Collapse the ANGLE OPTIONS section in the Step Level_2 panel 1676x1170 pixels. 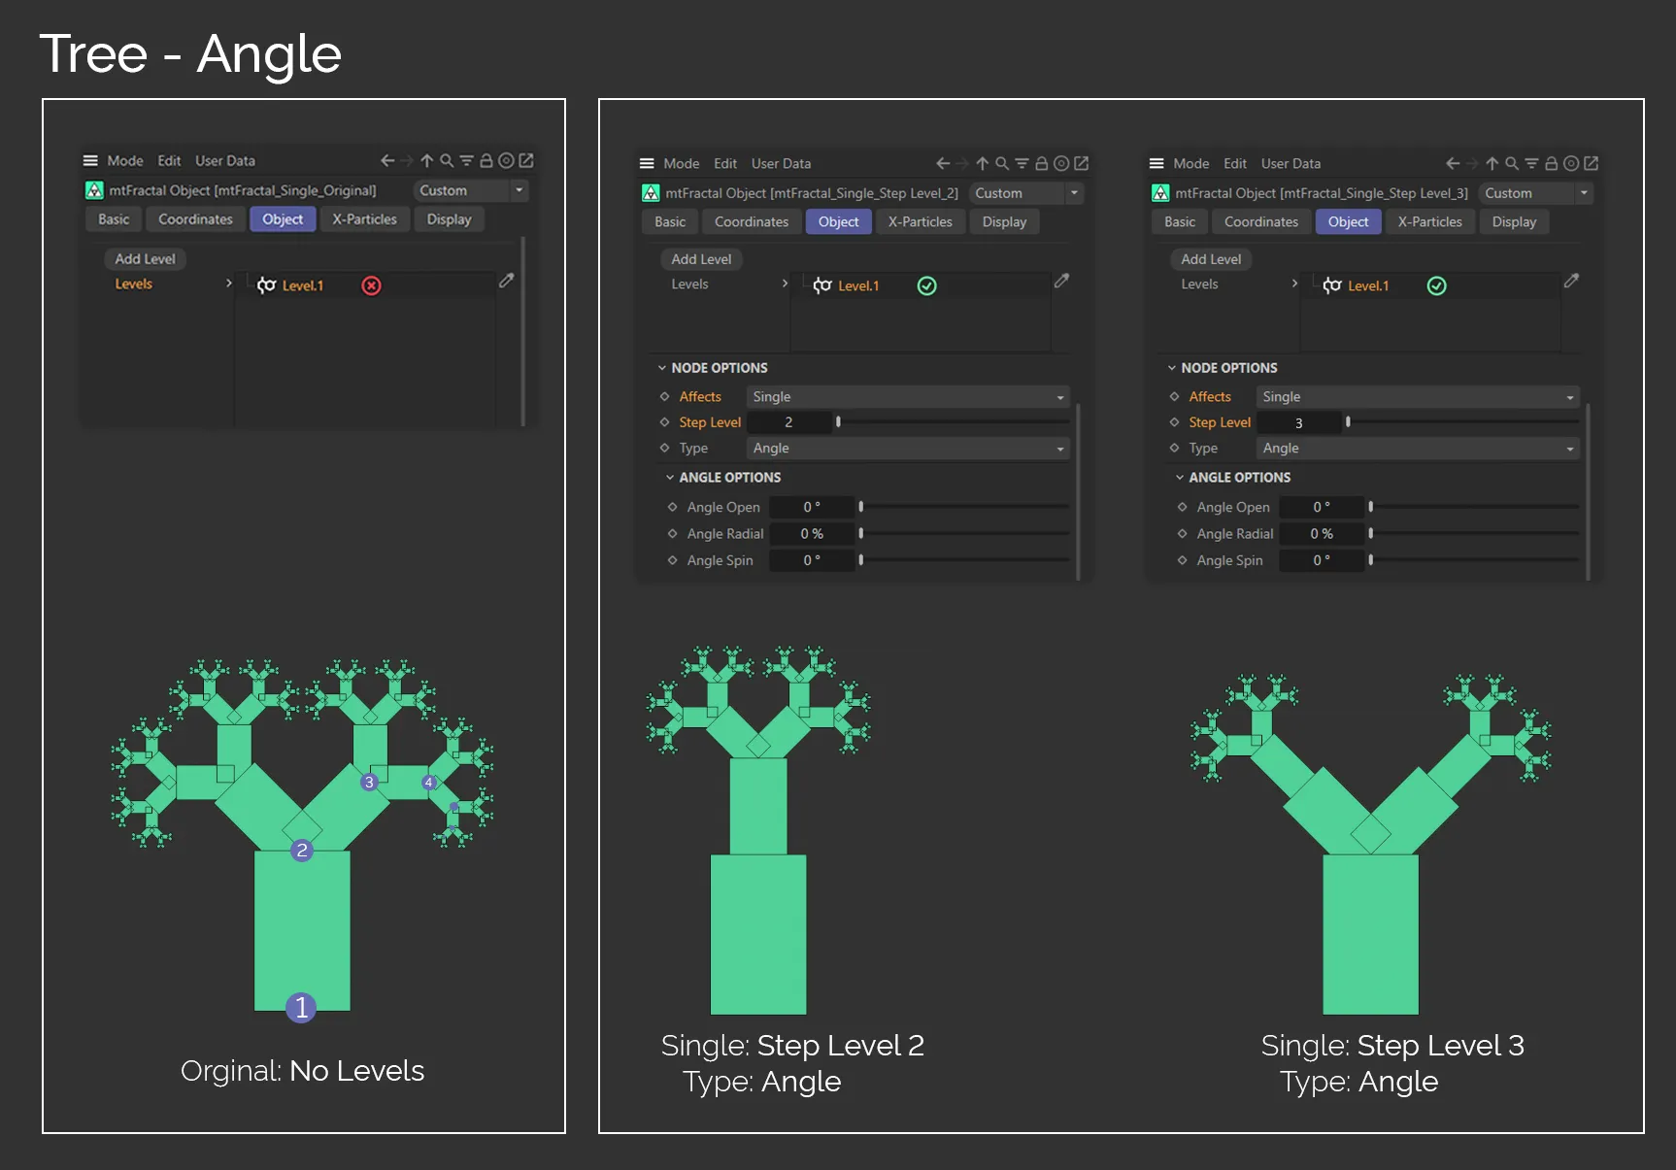pos(670,478)
